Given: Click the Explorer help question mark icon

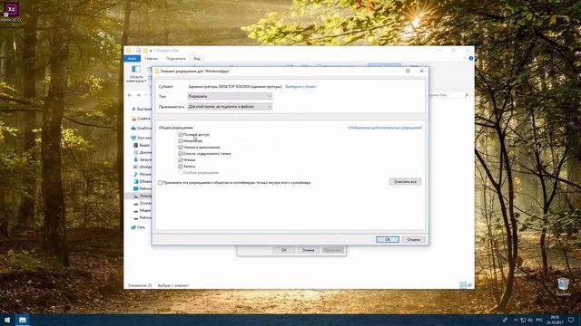Looking at the screenshot, I should pos(471,58).
